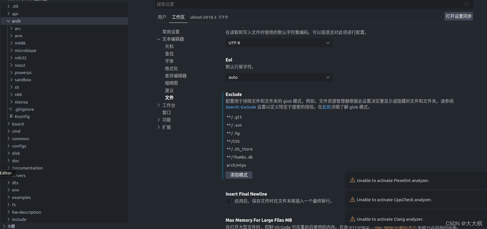Expand the Documentation folder
This screenshot has height=229, width=487.
click(8, 168)
